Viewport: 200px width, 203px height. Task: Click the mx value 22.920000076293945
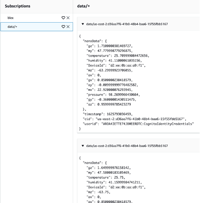tap(114, 90)
